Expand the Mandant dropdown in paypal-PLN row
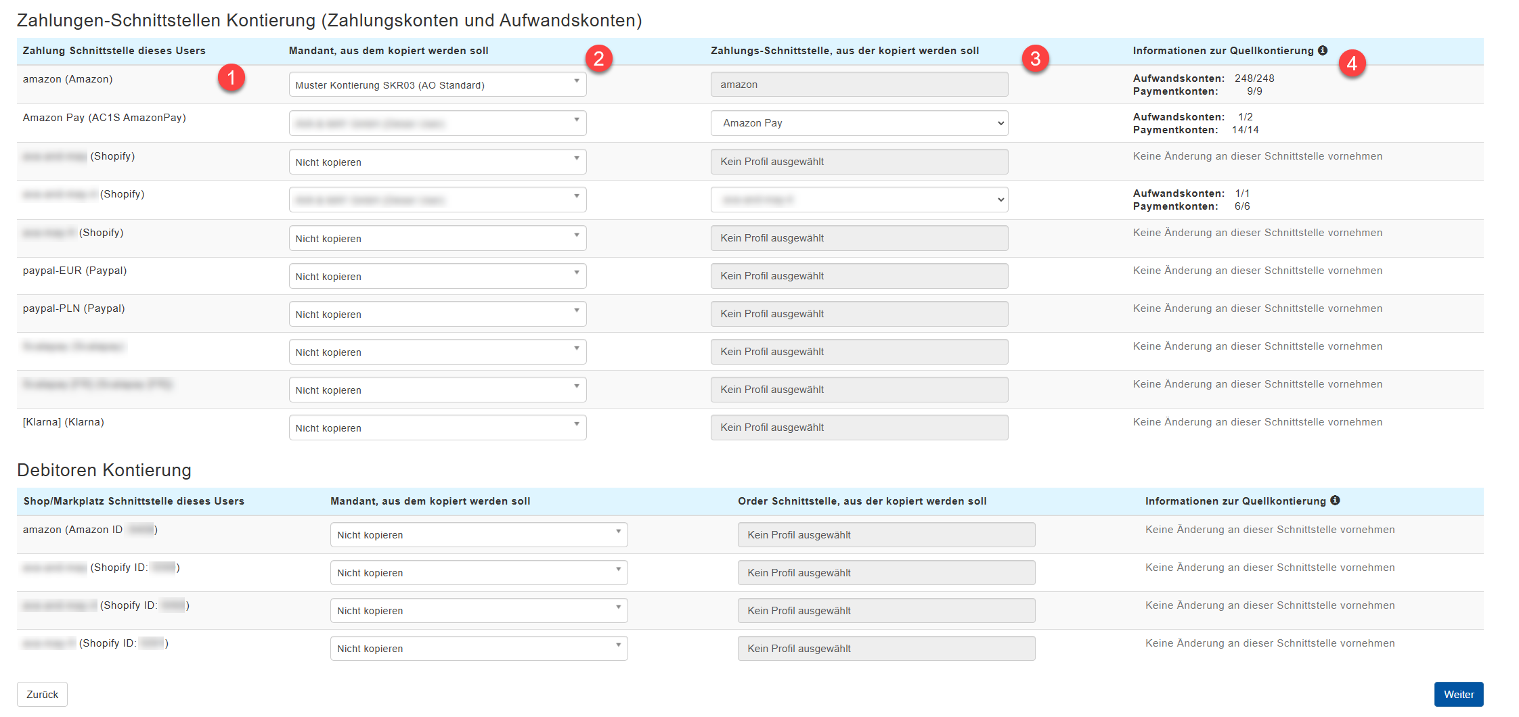1519x717 pixels. click(x=437, y=315)
